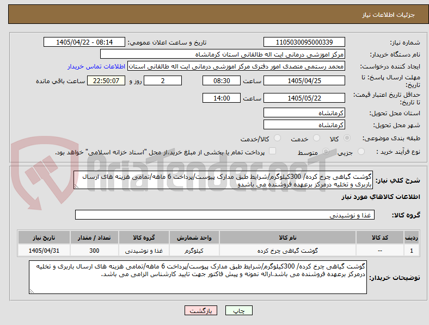Viewport: 429px width, 325px height.
Task: Click the resize handle of need description box
Action: coord(76,186)
